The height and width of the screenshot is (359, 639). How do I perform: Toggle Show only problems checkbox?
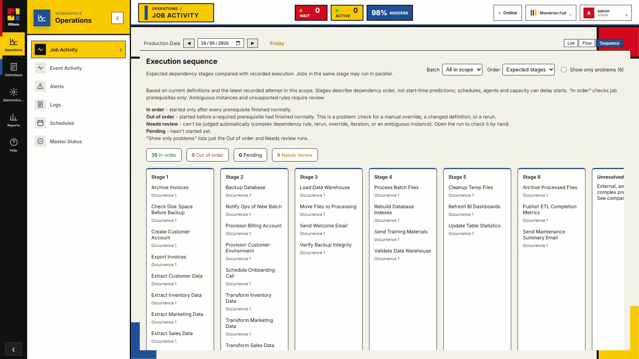(x=564, y=69)
